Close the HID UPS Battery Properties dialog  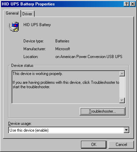pyautogui.click(x=133, y=4)
